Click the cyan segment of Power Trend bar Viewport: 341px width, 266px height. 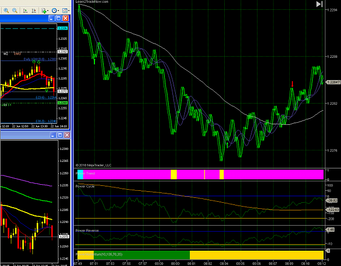point(80,174)
